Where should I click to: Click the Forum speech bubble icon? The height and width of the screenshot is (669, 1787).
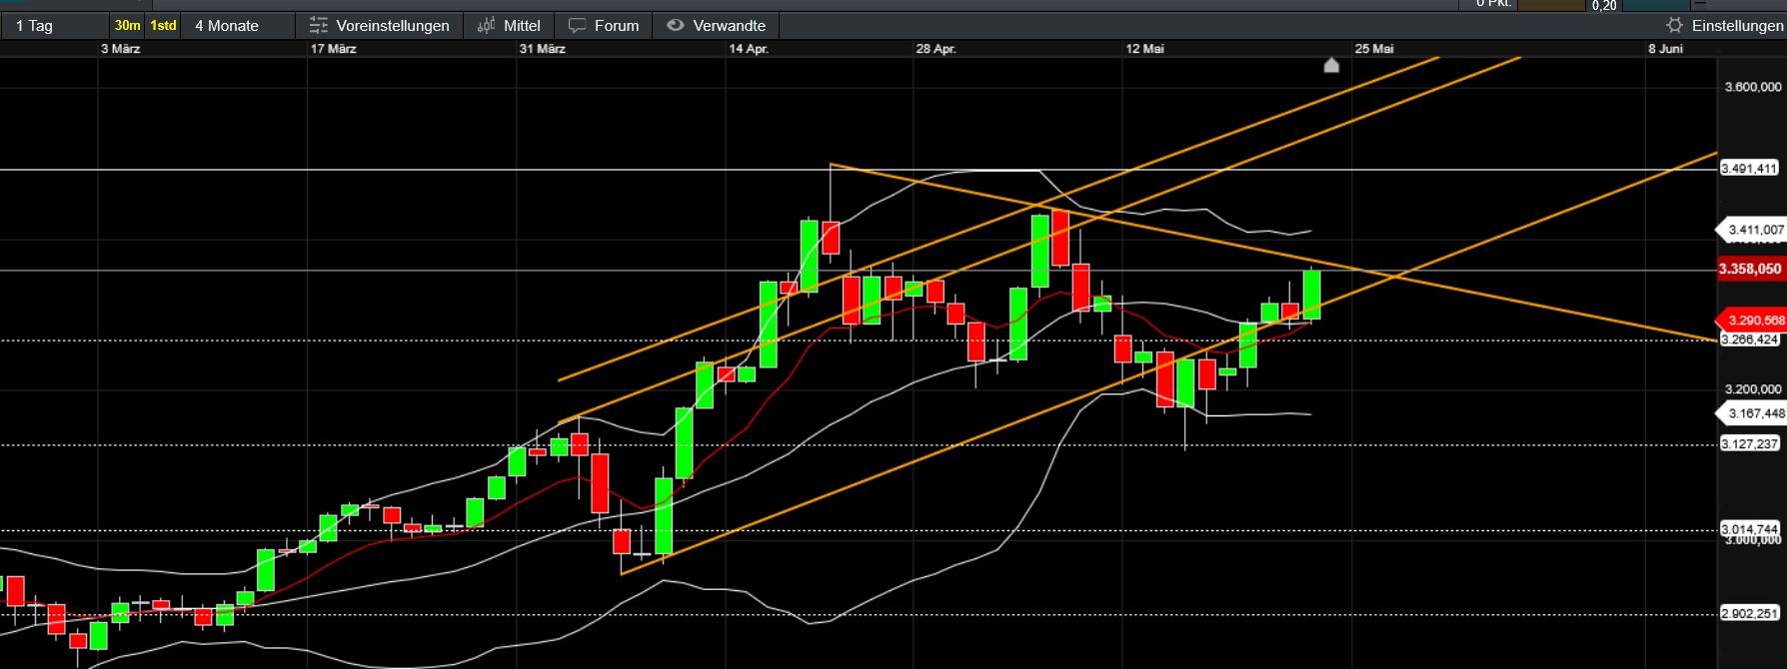click(x=577, y=26)
